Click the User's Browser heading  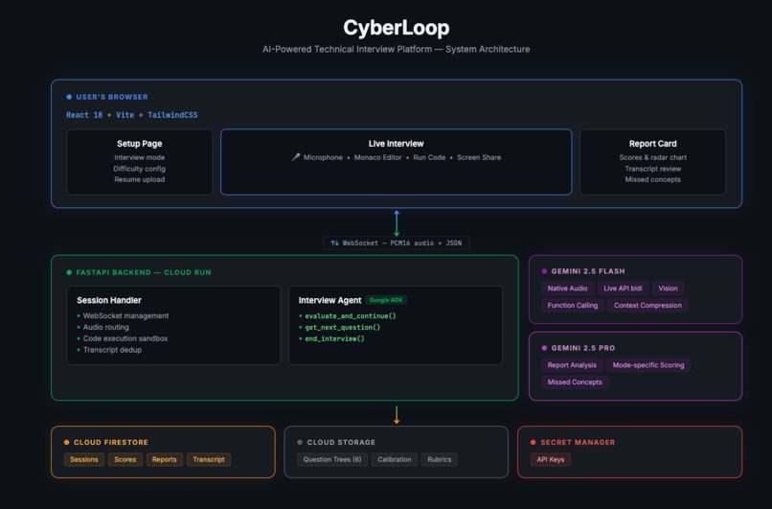(x=112, y=97)
